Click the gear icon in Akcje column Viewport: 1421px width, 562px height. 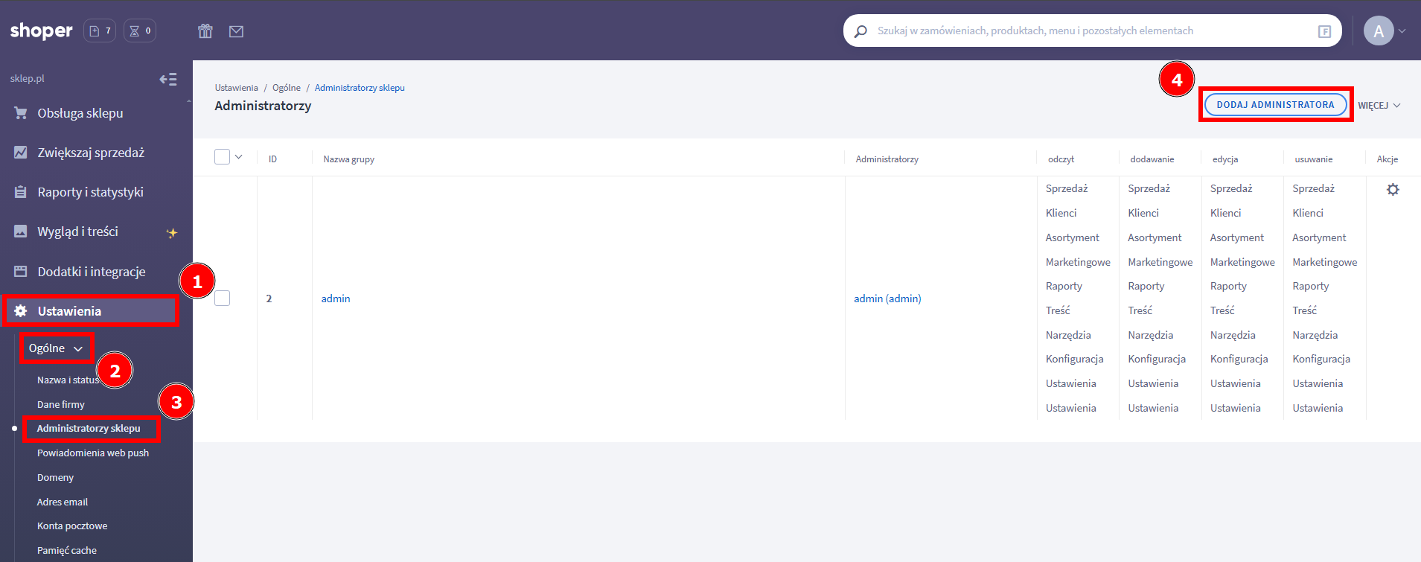(x=1393, y=190)
